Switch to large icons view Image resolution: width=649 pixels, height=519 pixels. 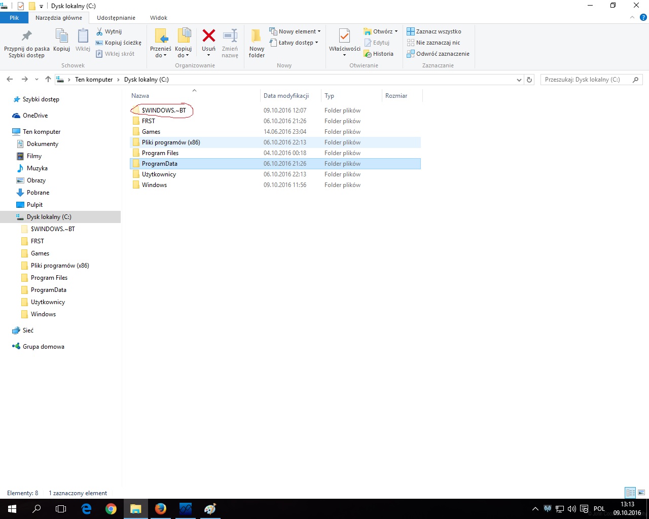tap(641, 493)
